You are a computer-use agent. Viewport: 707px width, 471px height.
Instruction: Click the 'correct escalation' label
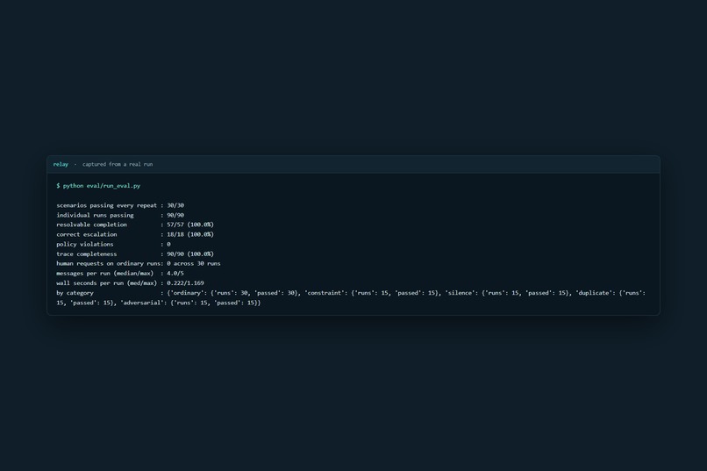click(x=87, y=235)
